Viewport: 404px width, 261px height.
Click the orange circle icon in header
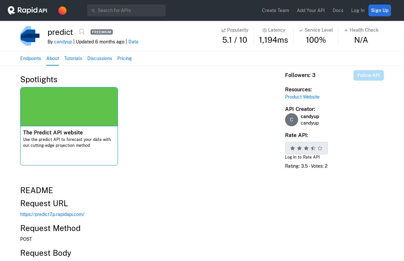point(62,10)
